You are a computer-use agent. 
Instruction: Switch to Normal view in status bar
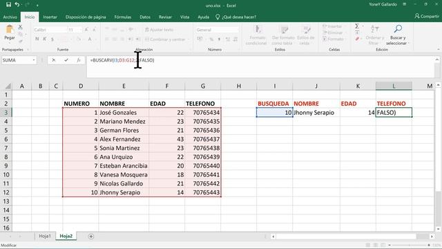click(368, 245)
